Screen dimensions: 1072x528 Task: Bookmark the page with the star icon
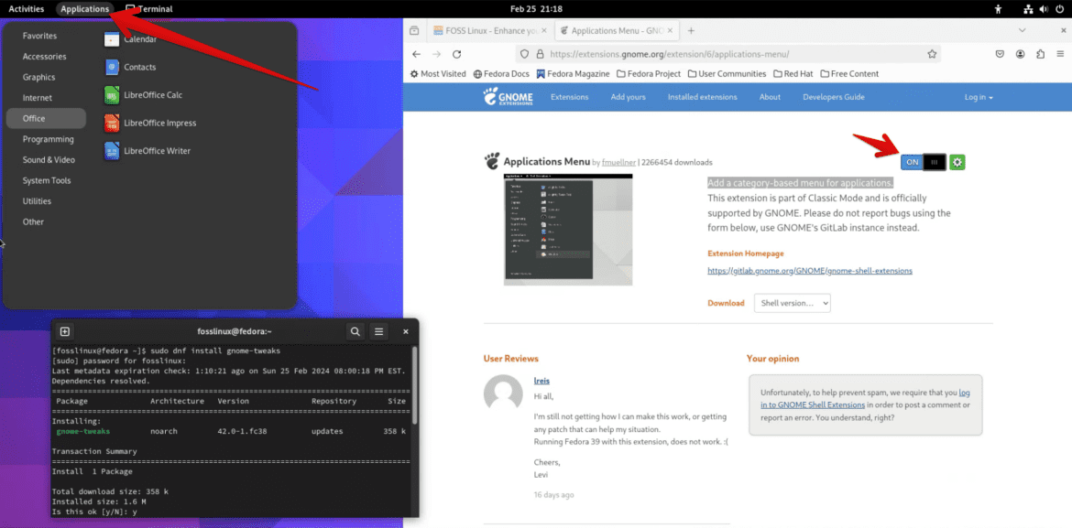point(932,54)
